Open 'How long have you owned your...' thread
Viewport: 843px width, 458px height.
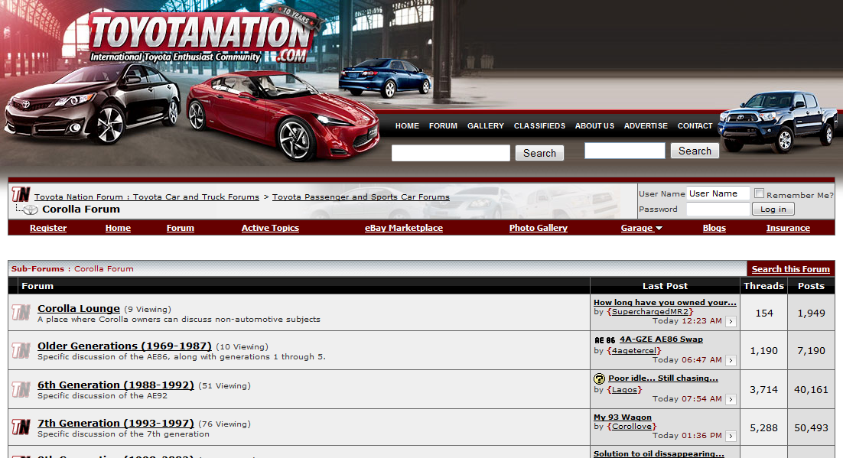665,302
